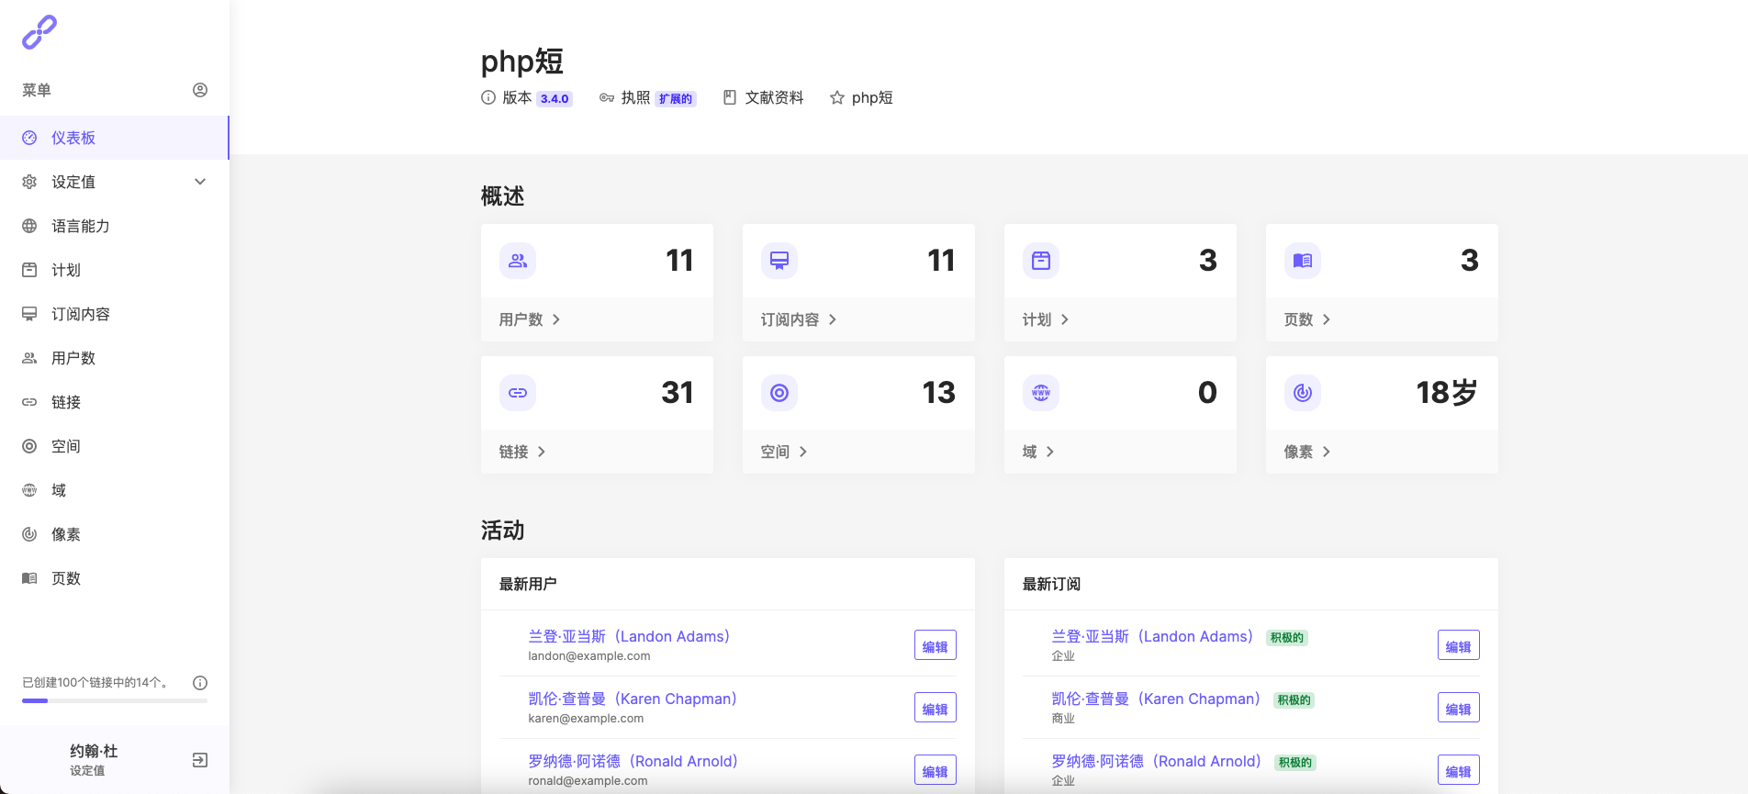Click the users icon in the 用户数 card

(518, 261)
